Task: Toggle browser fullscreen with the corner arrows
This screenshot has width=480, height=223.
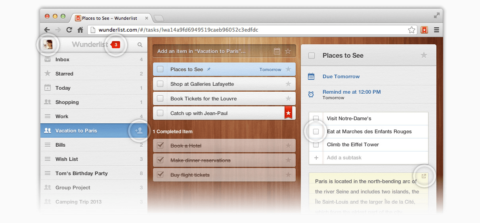Action: (x=436, y=15)
